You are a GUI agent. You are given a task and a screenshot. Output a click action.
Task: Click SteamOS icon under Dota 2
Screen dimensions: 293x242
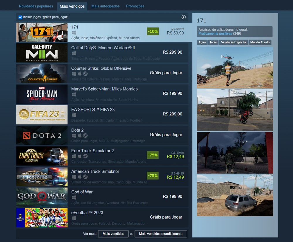click(85, 135)
